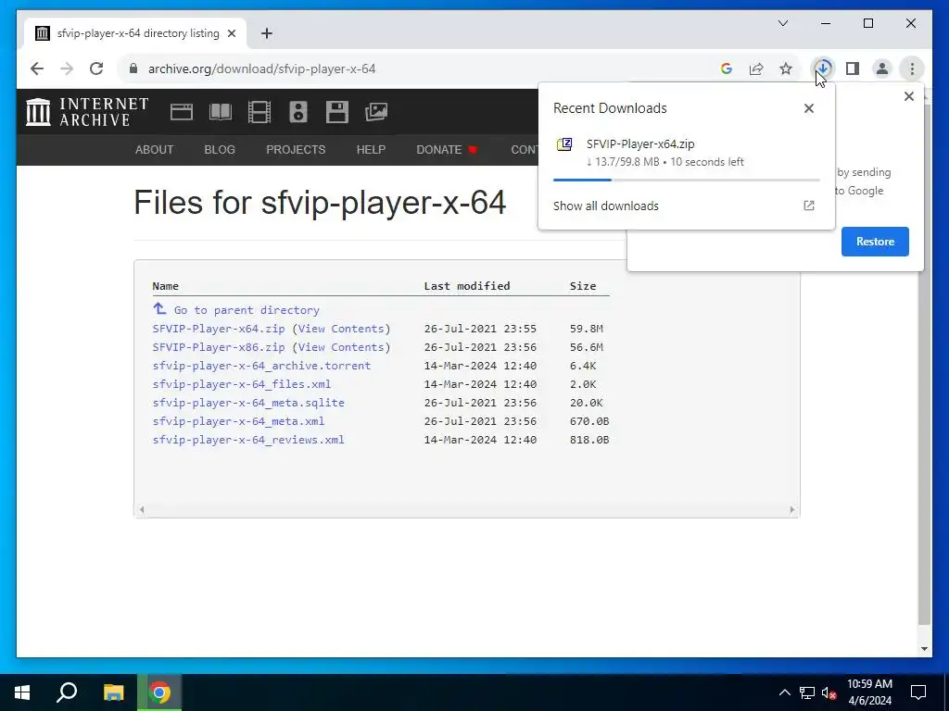Screen dimensions: 949x711
Task: Close the sfvip-player-x-64 tab
Action: (x=232, y=33)
